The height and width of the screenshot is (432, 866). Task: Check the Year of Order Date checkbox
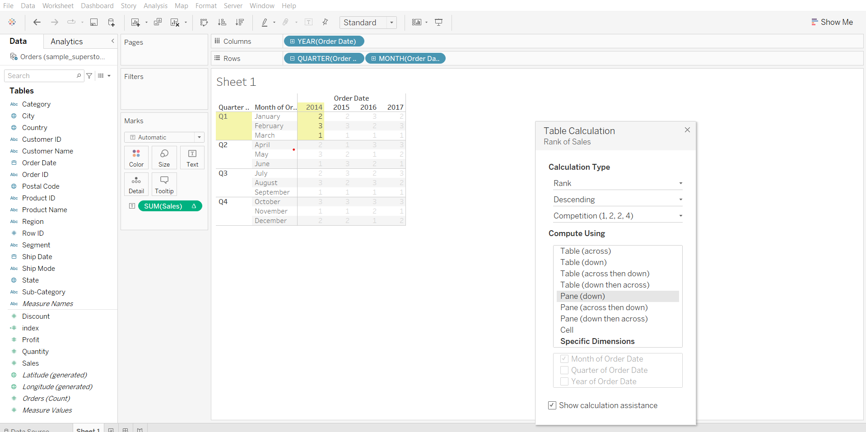click(x=564, y=381)
